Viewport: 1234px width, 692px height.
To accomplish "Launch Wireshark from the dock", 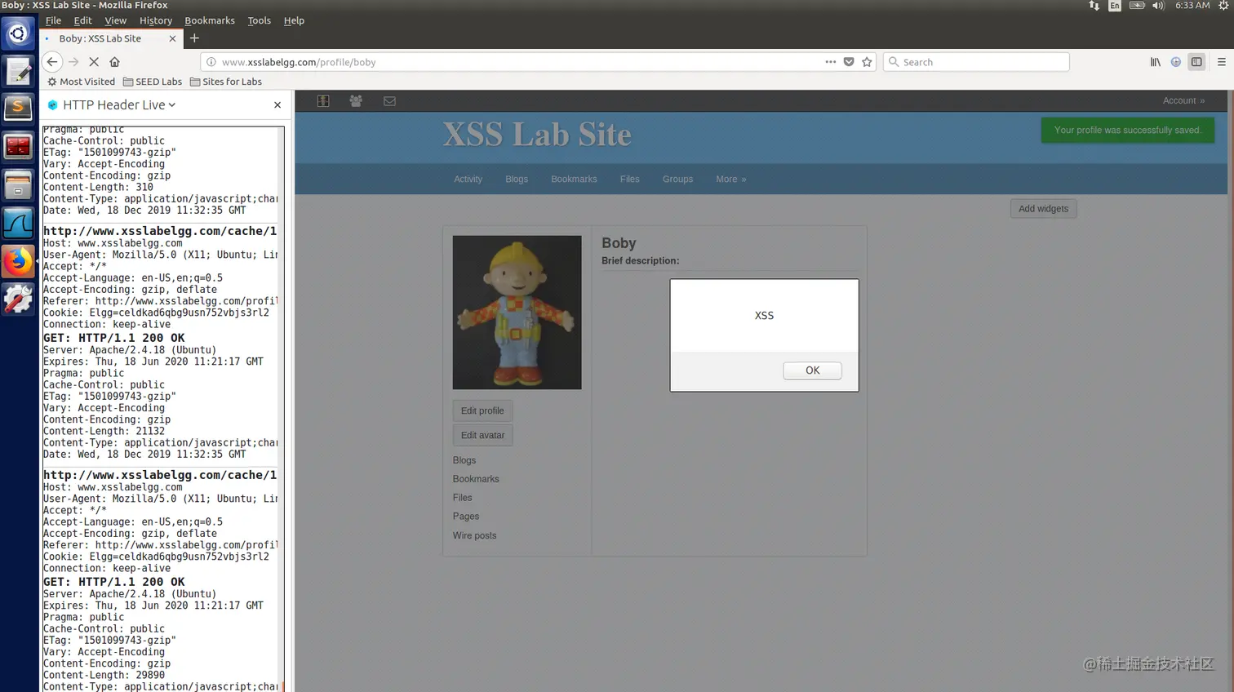I will click(x=18, y=223).
